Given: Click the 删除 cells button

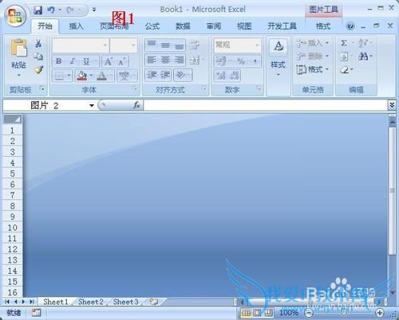Looking at the screenshot, I should pyautogui.click(x=313, y=56).
